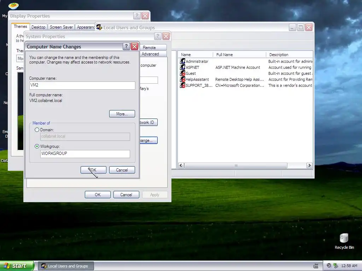The image size is (362, 271).
Task: Click Local Users and Groups taskbar button
Action: (66, 266)
